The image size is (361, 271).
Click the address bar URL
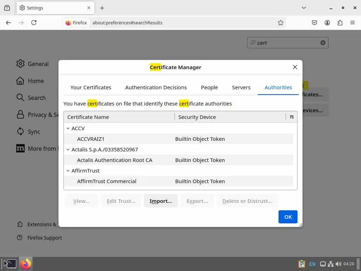tap(127, 23)
